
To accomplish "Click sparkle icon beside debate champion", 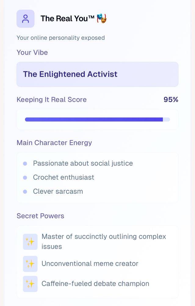I will click(x=30, y=284).
